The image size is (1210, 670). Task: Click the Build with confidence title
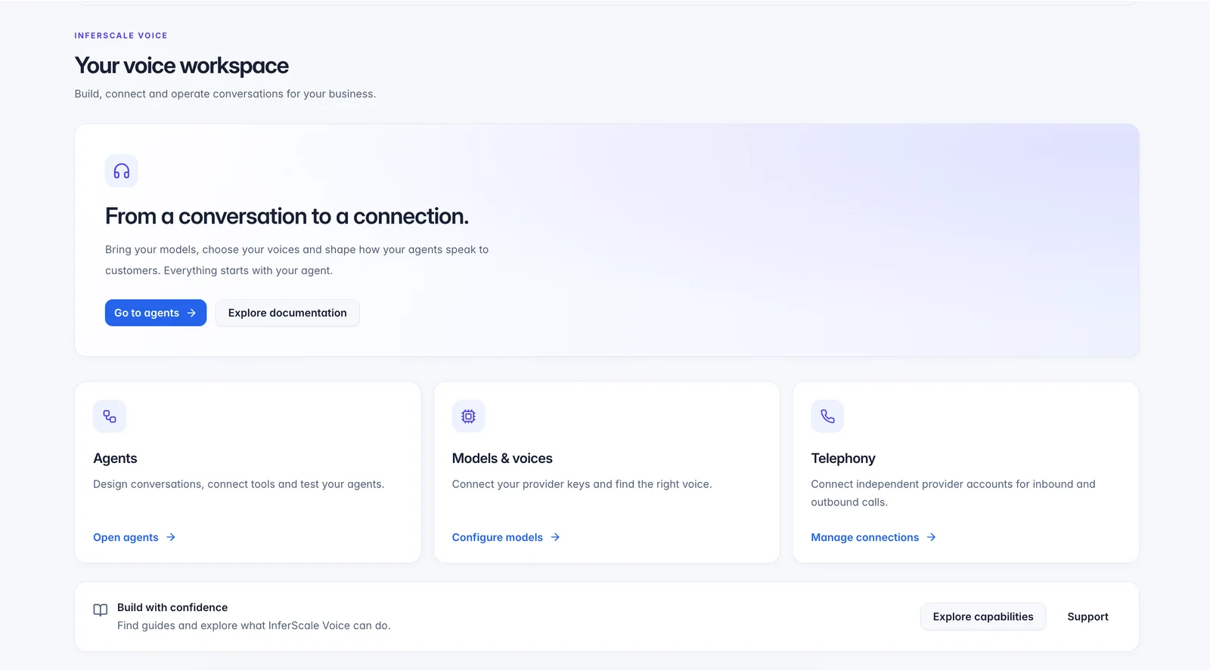click(172, 607)
